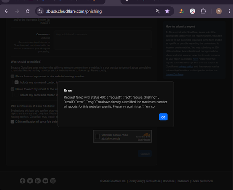Image resolution: width=233 pixels, height=190 pixels.
Task: Toggle first include my name and contact checkbox
Action: point(17,82)
